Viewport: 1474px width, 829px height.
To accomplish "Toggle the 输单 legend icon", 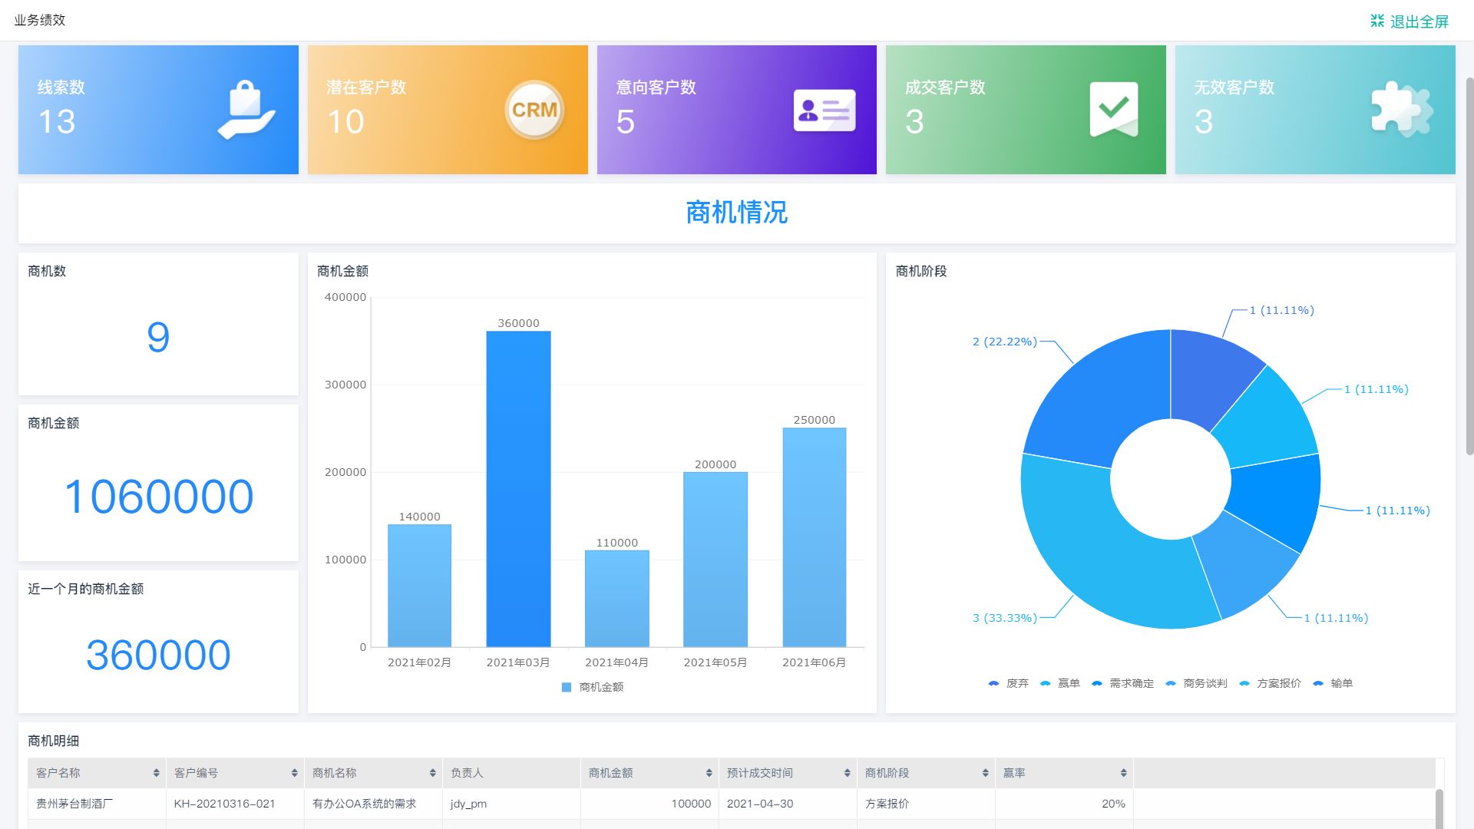I will (x=1318, y=683).
